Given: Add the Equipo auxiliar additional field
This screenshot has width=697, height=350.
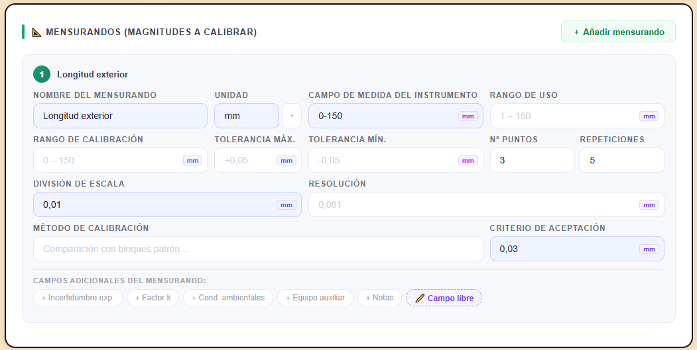Looking at the screenshot, I should [x=315, y=298].
